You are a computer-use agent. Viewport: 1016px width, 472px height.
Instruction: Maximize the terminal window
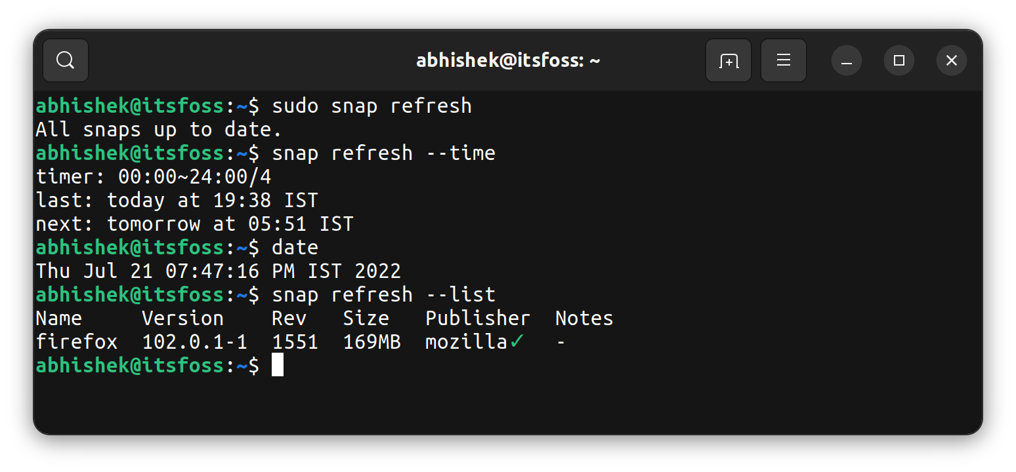[x=899, y=61]
